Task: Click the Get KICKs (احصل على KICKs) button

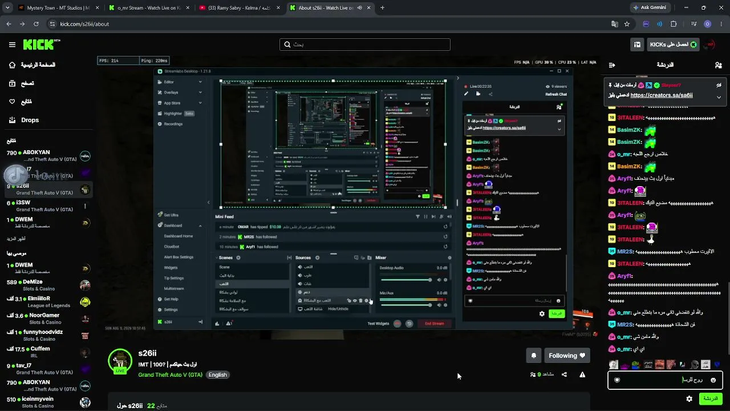Action: [673, 45]
